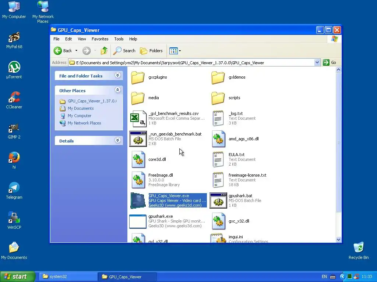Click the Up one level folder icon

tap(104, 51)
